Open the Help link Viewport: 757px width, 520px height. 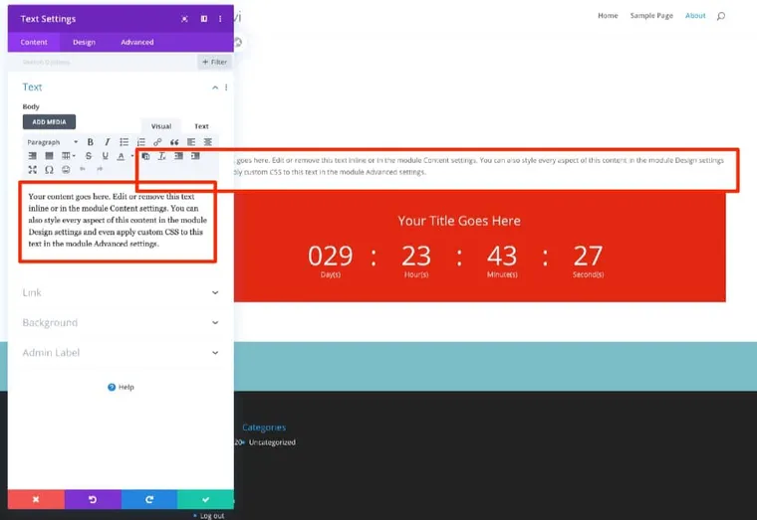point(121,387)
